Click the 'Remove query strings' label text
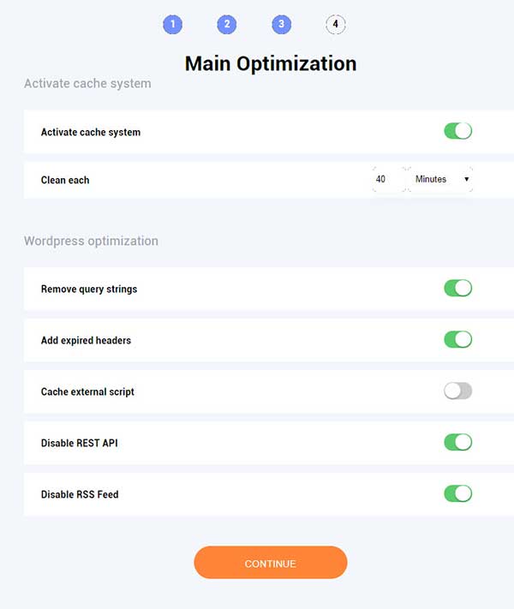The height and width of the screenshot is (609, 514). (x=89, y=290)
